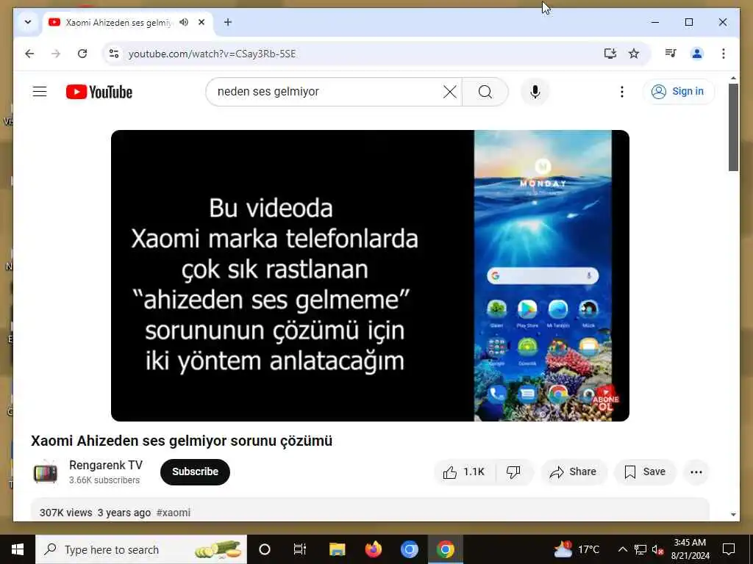
Task: Click the 307K views description box
Action: click(x=370, y=510)
